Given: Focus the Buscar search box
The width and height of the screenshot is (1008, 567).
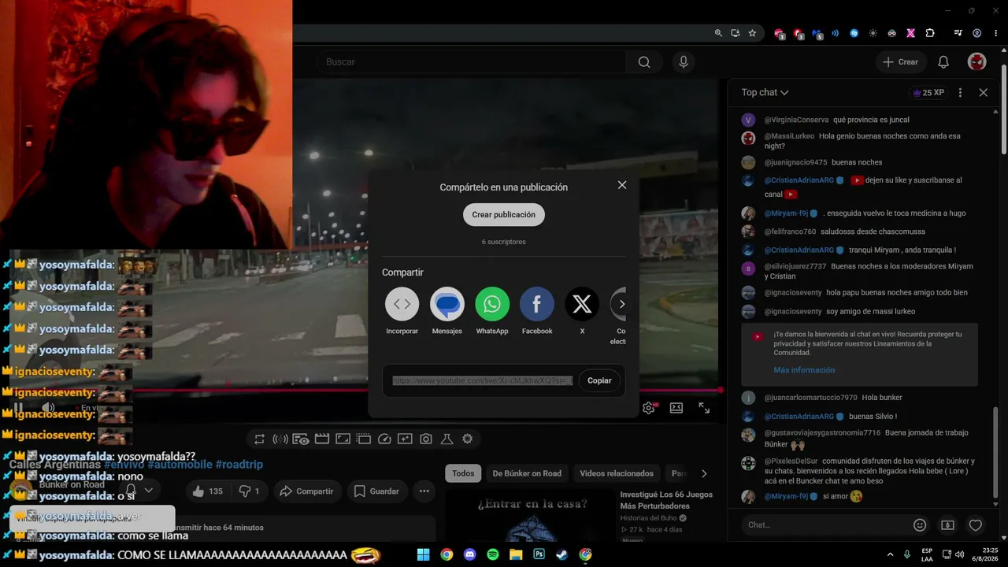Looking at the screenshot, I should tap(472, 62).
